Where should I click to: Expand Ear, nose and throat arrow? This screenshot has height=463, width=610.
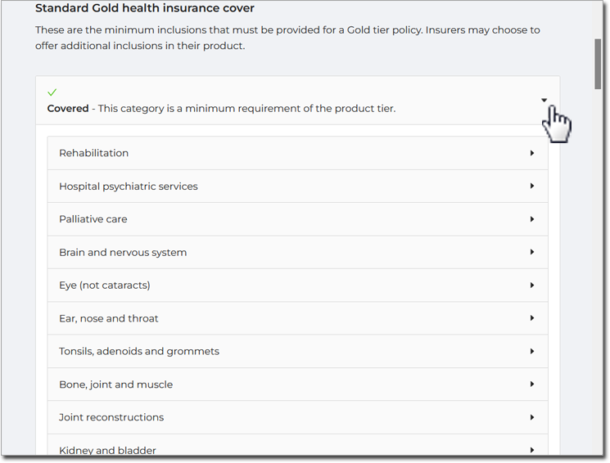531,318
